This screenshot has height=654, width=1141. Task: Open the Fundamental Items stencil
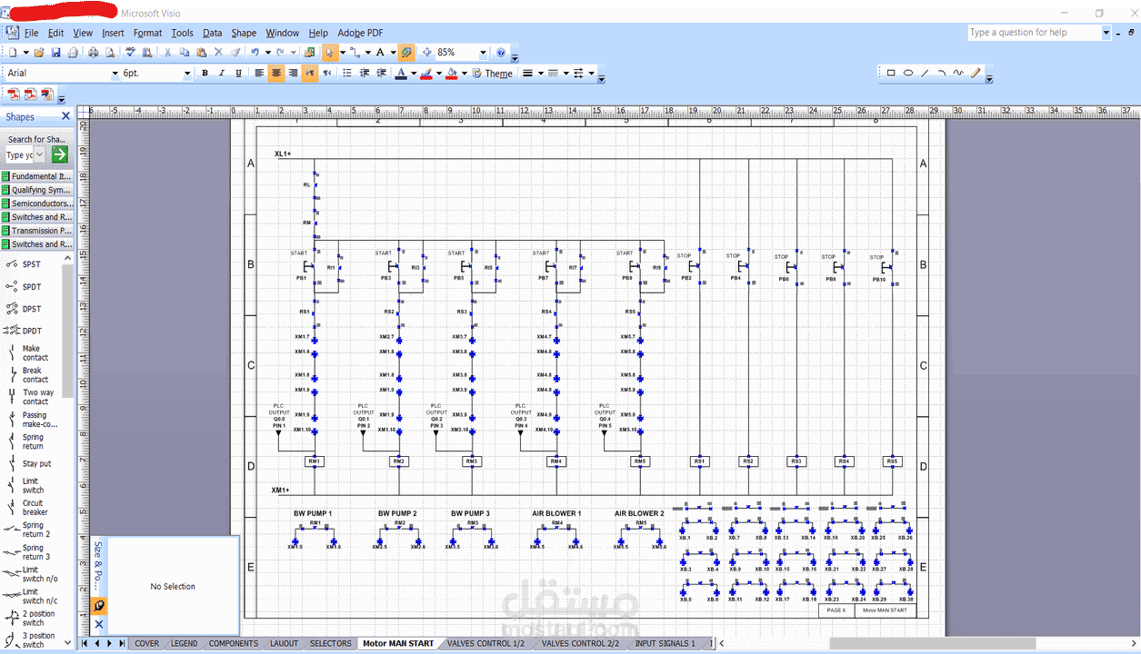click(x=36, y=176)
